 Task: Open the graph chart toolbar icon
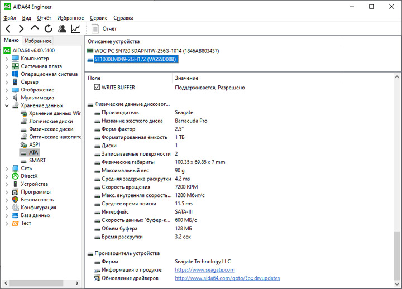pos(75,28)
